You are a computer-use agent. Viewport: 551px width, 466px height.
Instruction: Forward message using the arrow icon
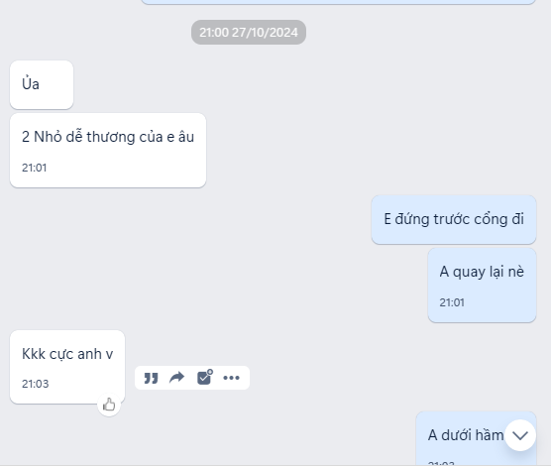[x=176, y=378]
